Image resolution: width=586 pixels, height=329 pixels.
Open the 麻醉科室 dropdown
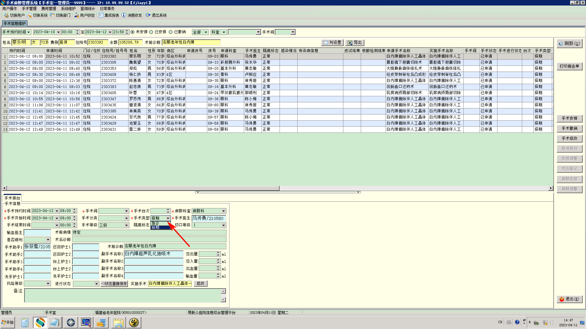(x=223, y=211)
